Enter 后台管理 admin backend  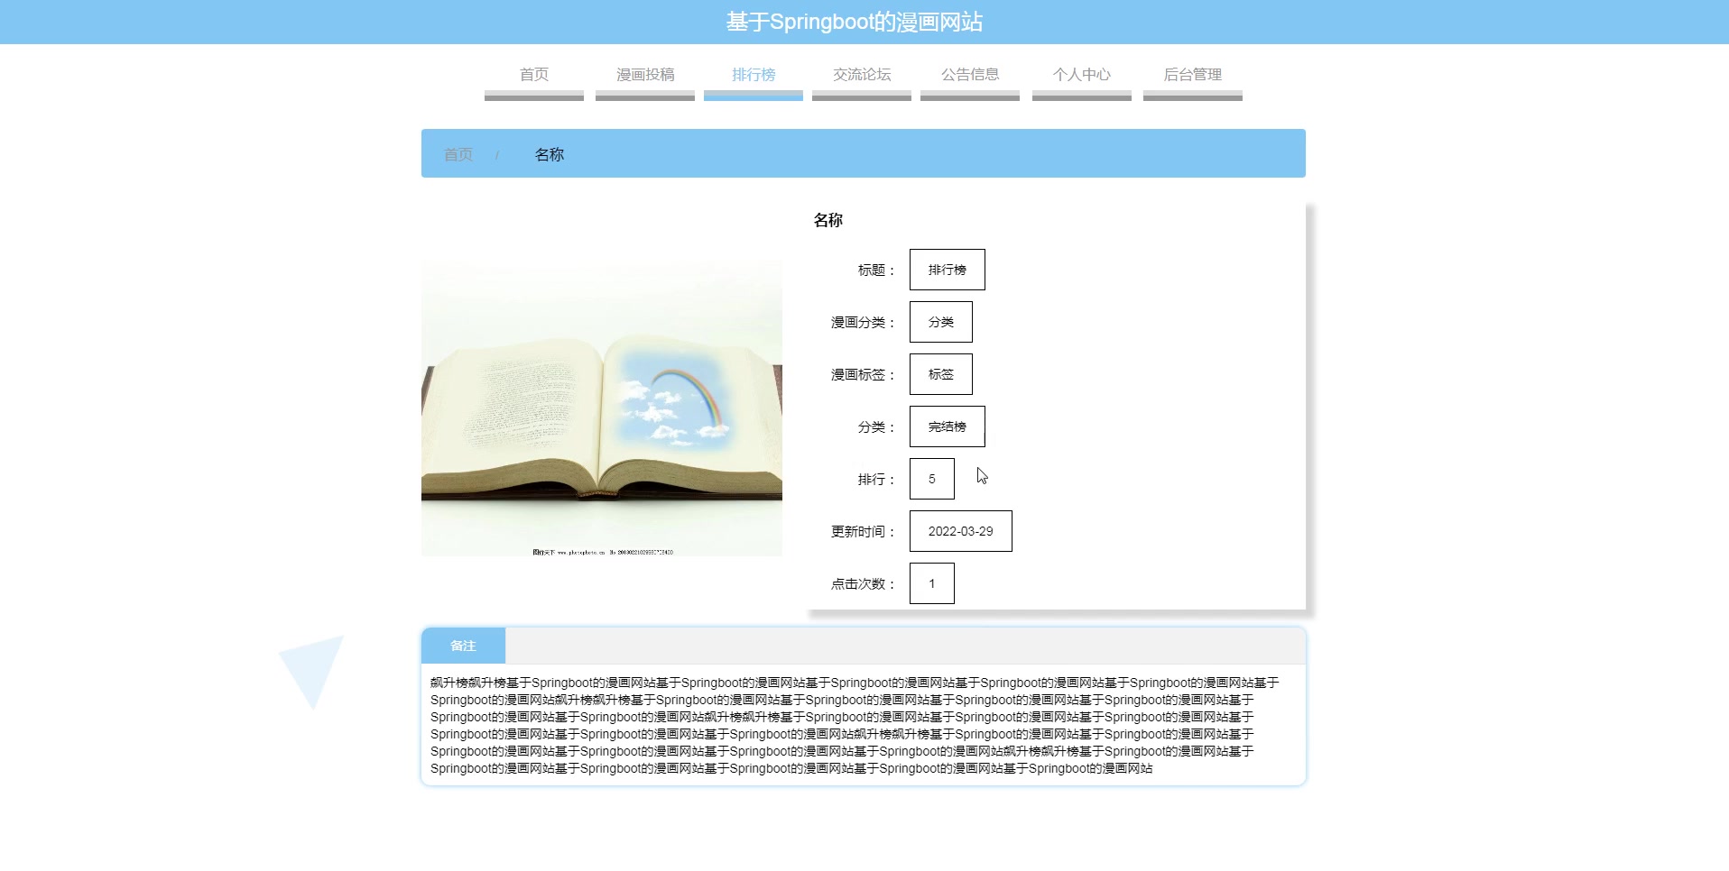[1192, 75]
